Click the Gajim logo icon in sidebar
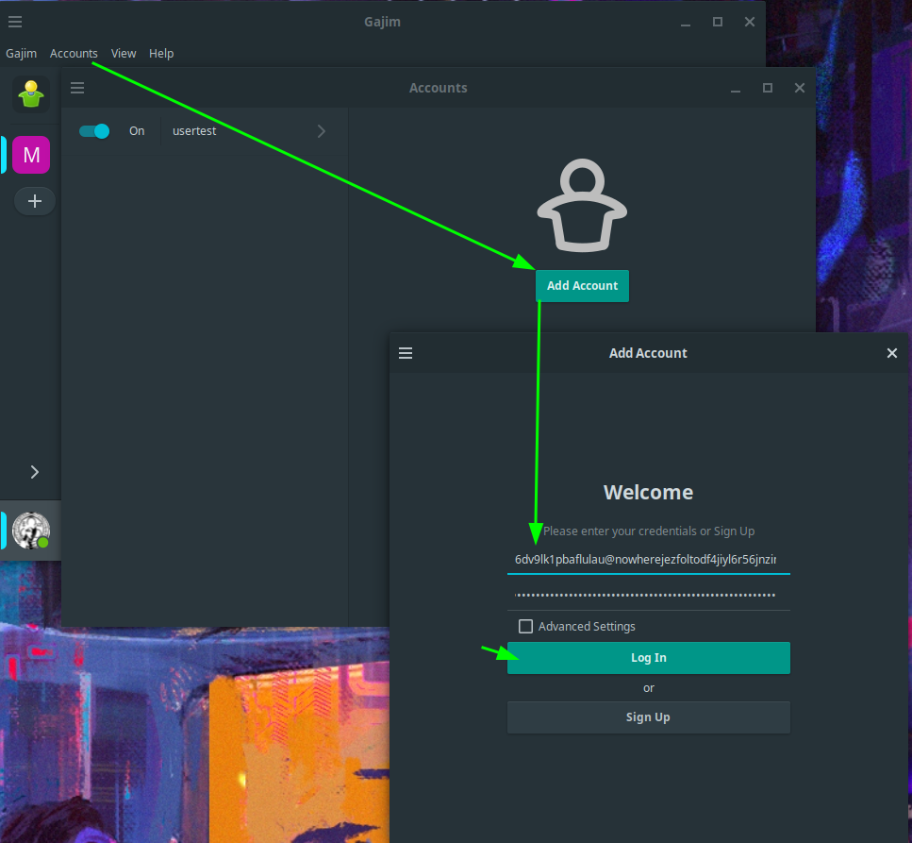Screen dimensions: 912x843 tap(31, 94)
